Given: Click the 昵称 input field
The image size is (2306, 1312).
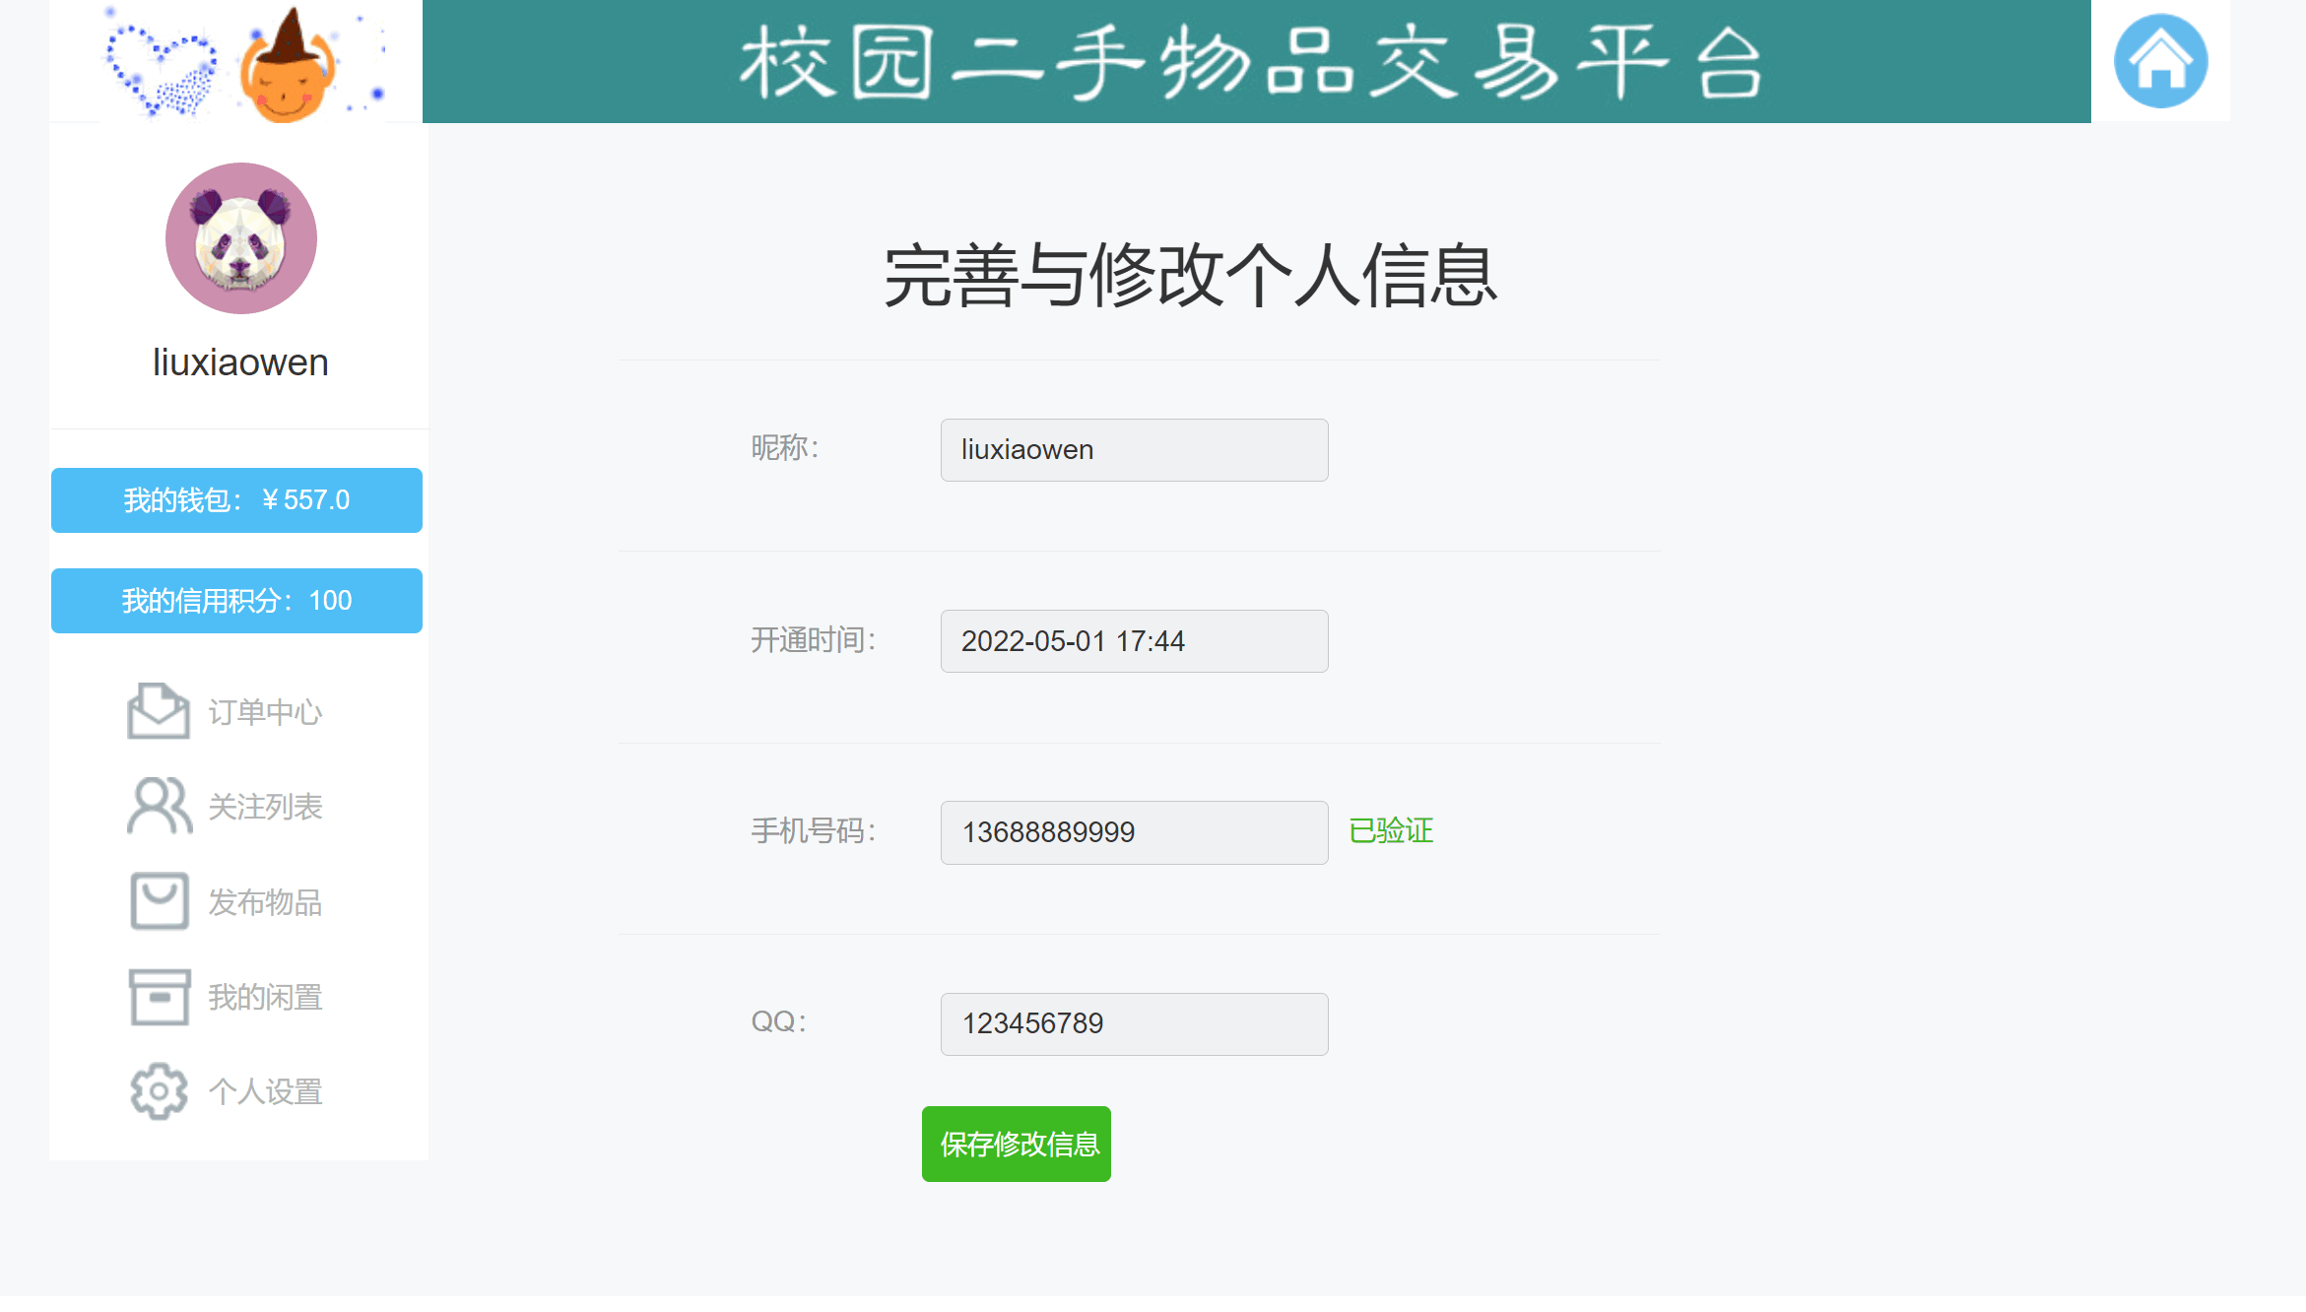Looking at the screenshot, I should pos(1135,450).
